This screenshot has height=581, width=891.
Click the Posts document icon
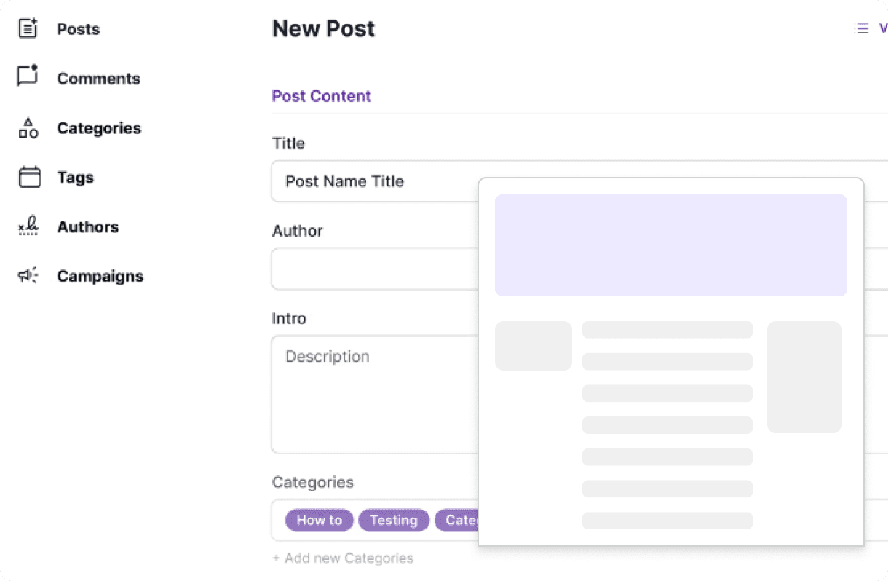[28, 29]
